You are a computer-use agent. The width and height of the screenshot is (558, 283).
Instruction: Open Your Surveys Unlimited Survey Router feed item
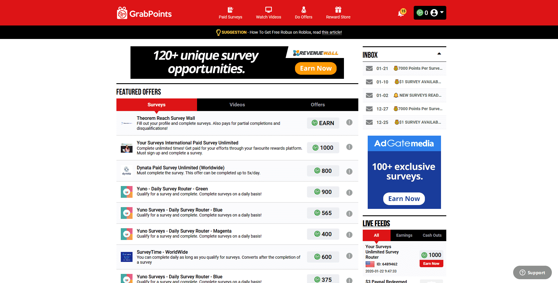[x=382, y=252]
